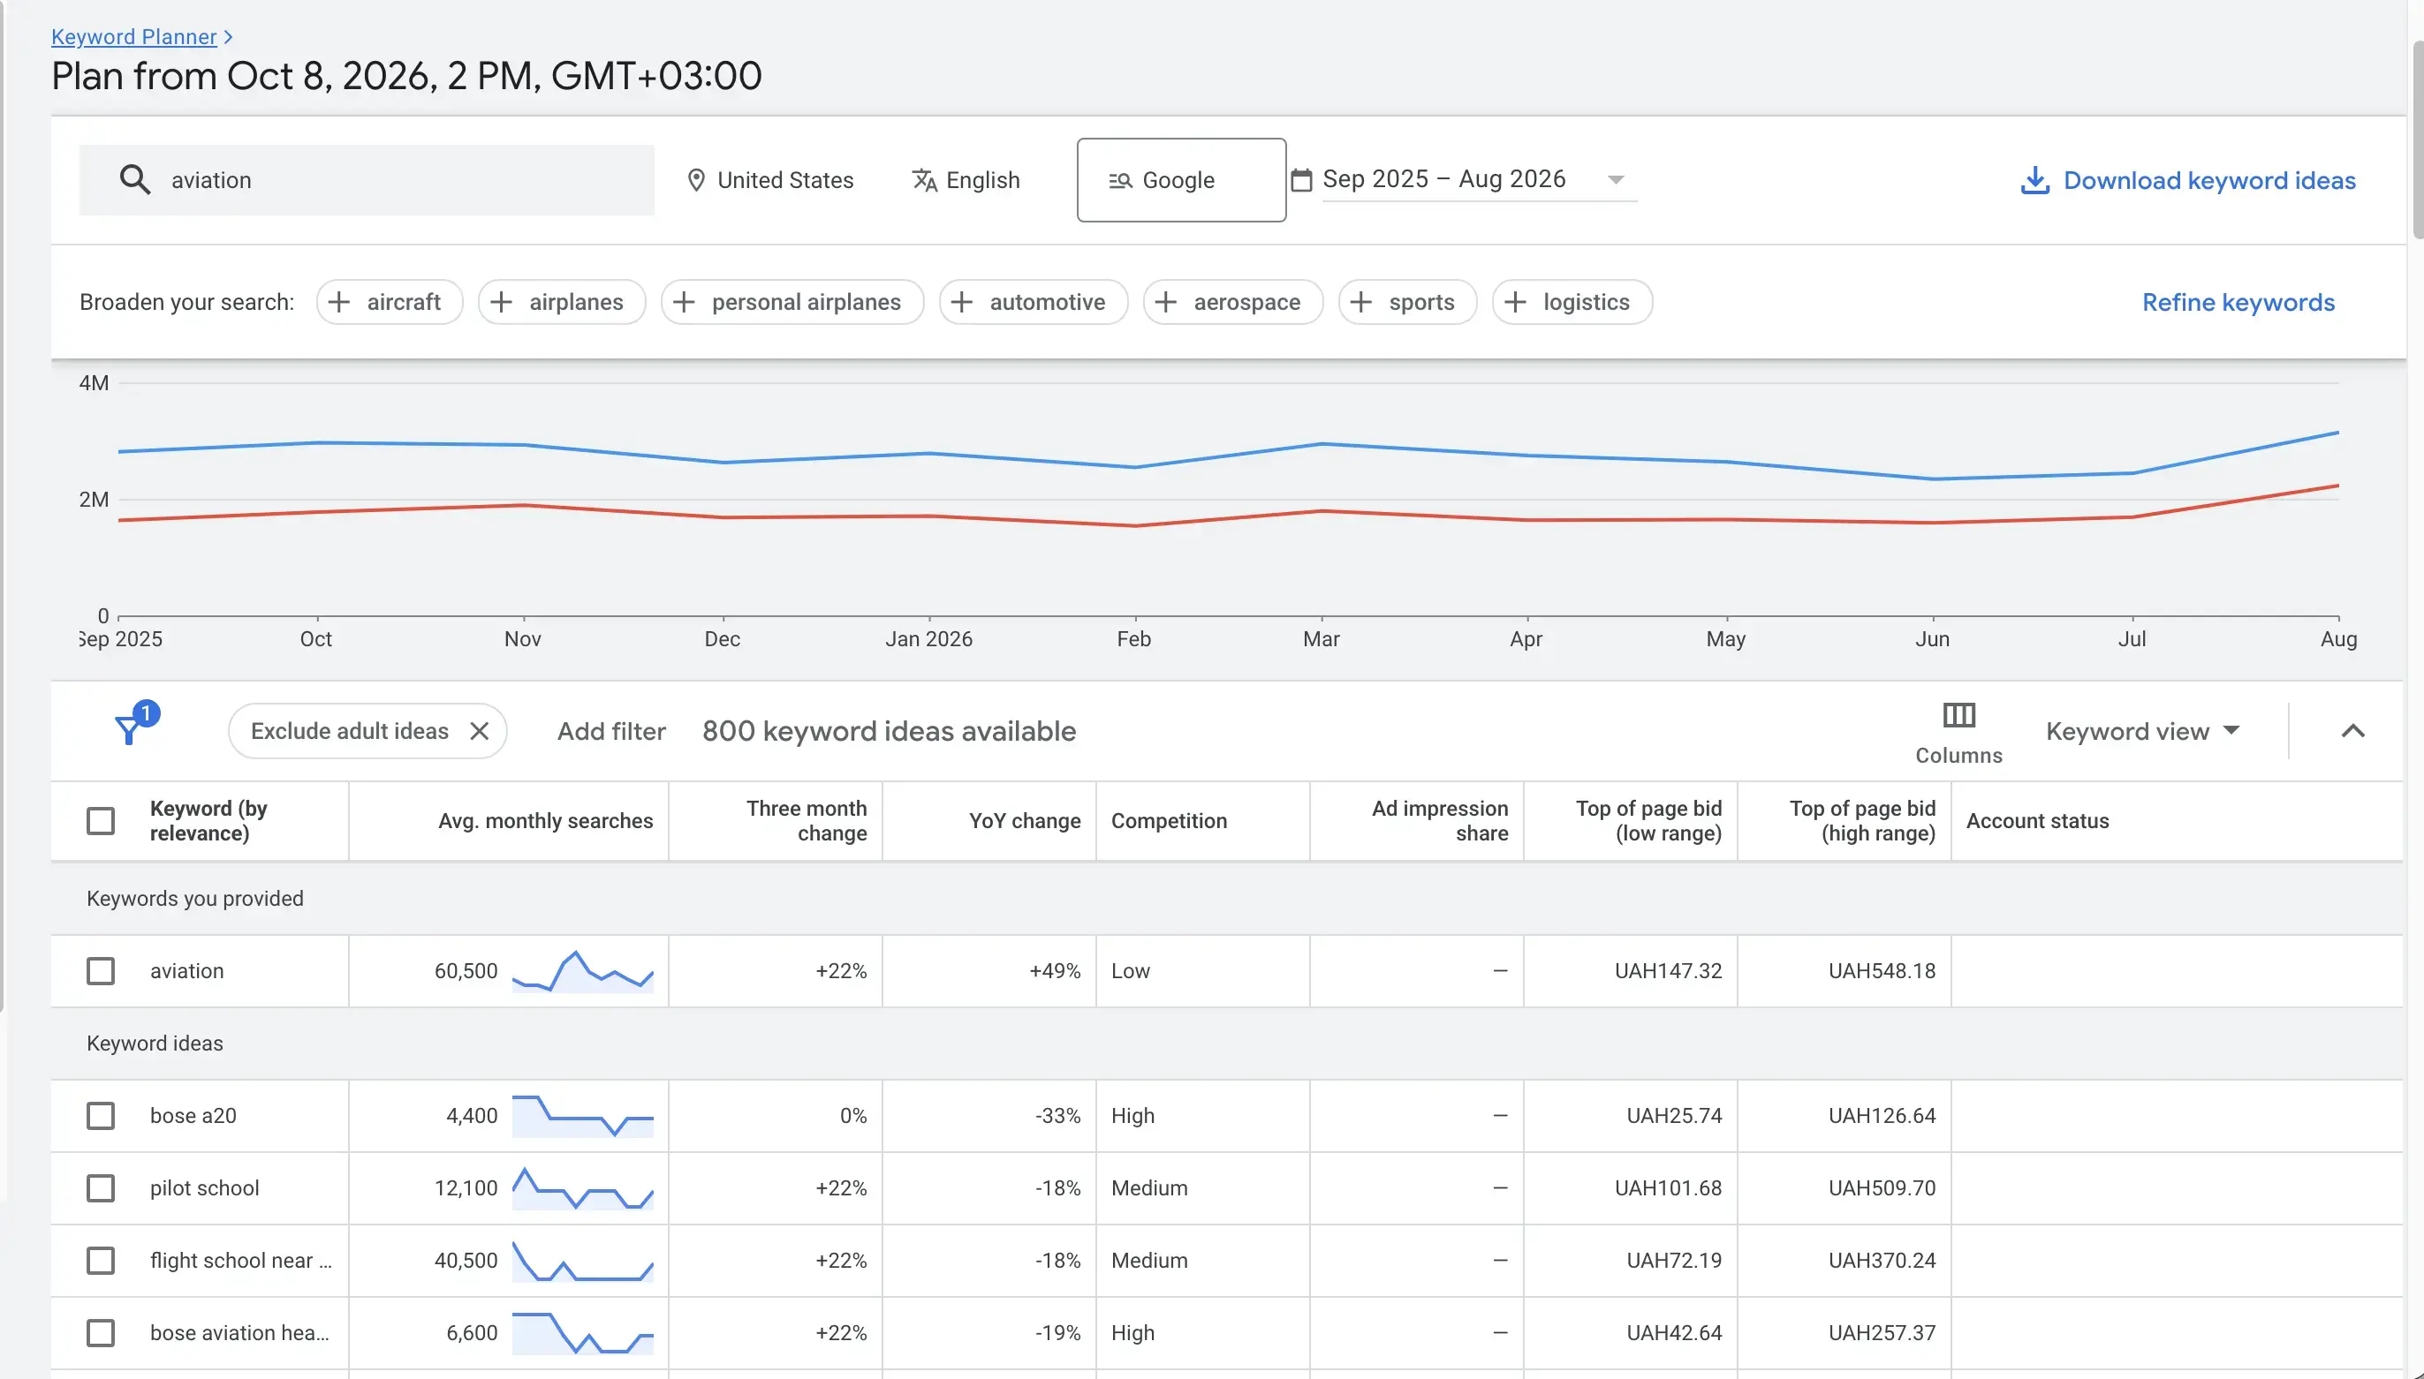Select the 'aviation' keyword checkbox

tap(101, 971)
